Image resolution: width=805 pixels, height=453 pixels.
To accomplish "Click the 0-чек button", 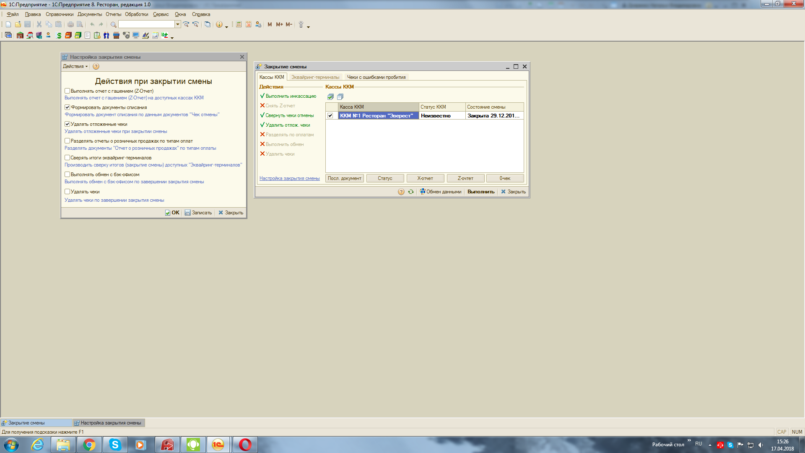I will point(505,178).
